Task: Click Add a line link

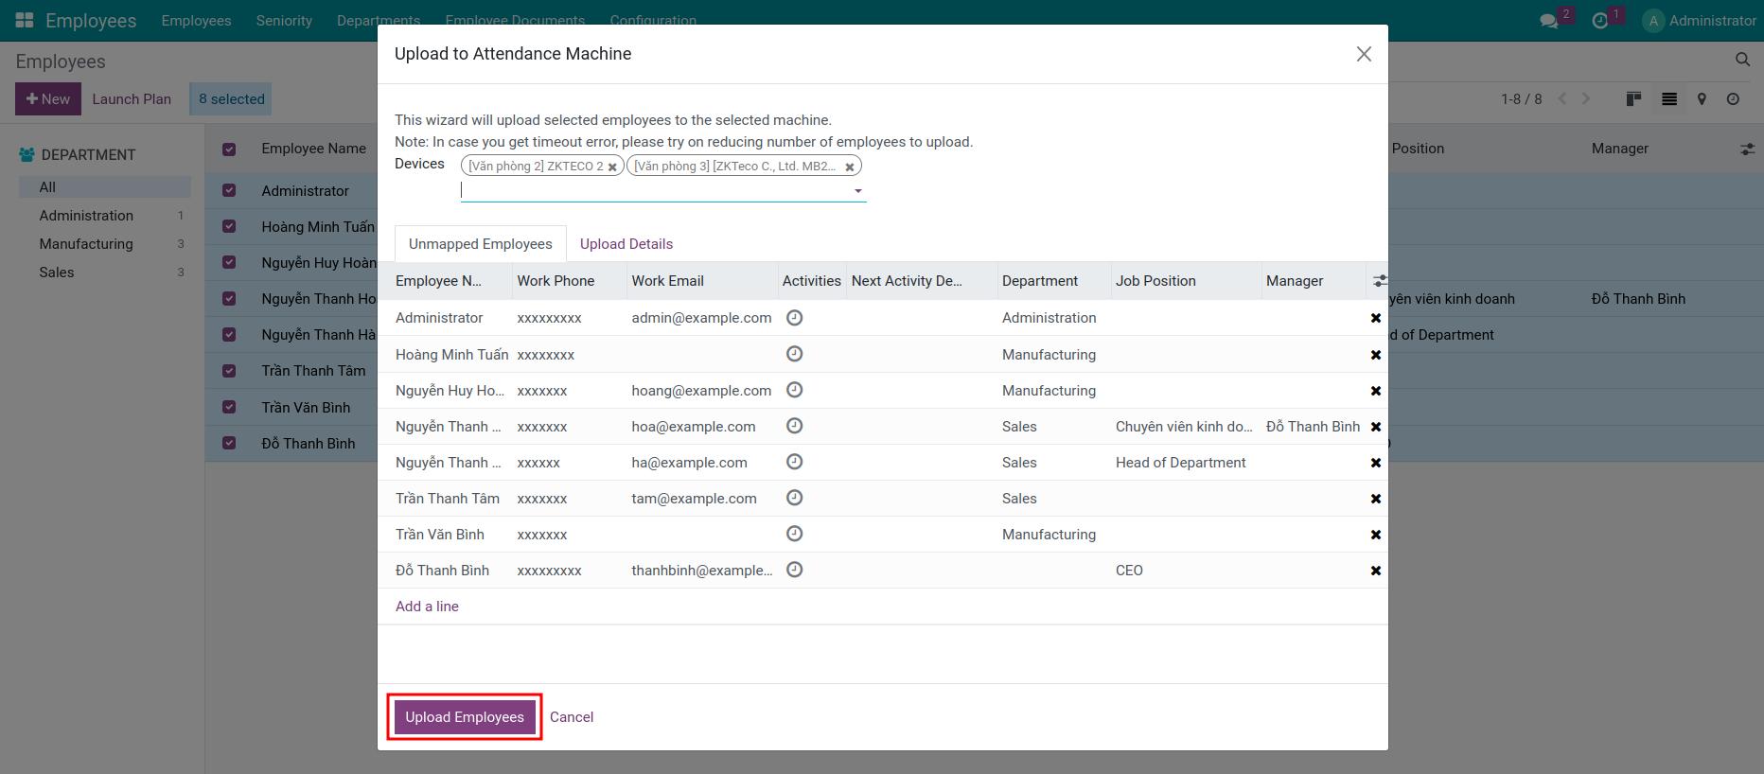Action: pyautogui.click(x=427, y=607)
